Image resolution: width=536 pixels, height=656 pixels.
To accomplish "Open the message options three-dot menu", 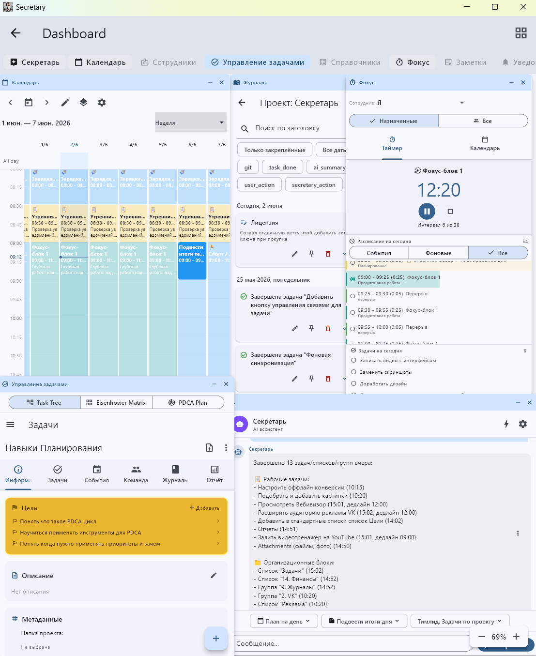I will point(518,533).
